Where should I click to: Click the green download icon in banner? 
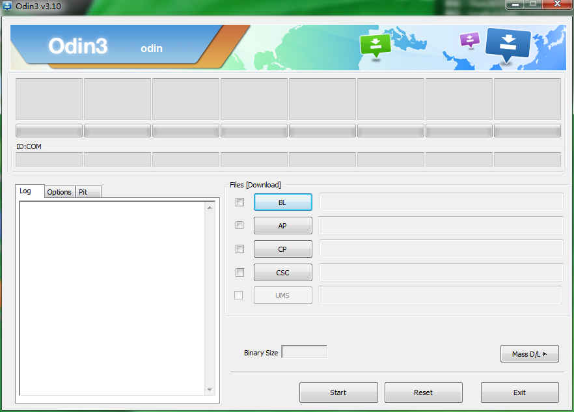tap(376, 45)
